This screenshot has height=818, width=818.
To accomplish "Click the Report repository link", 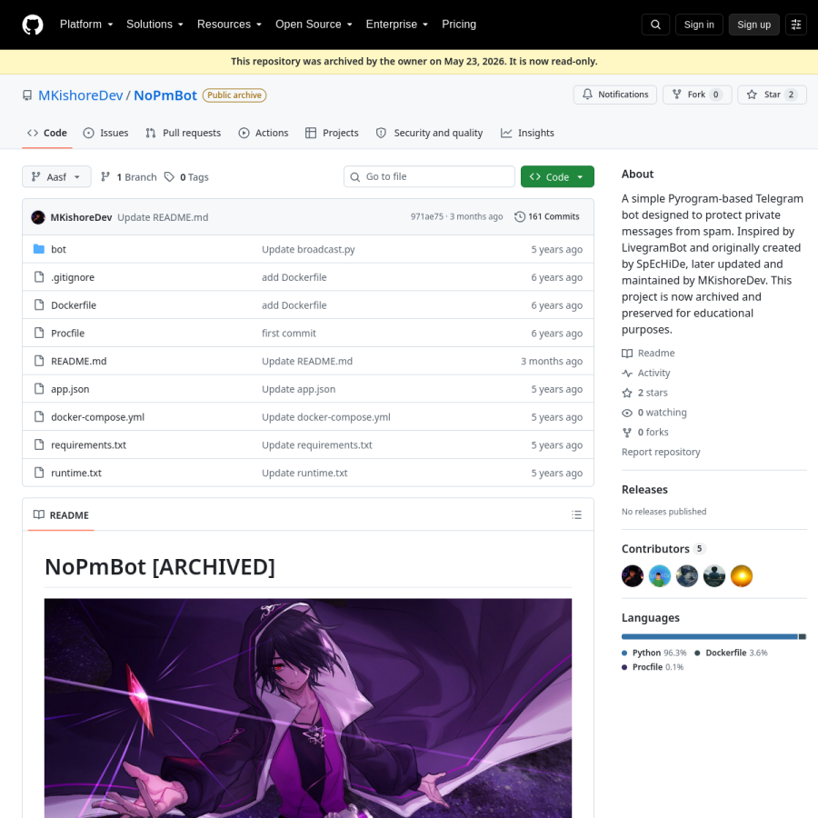I will (x=661, y=453).
